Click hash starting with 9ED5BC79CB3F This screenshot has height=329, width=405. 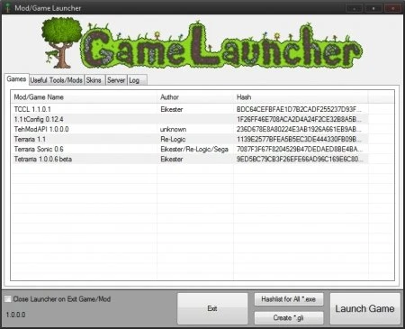[300, 159]
